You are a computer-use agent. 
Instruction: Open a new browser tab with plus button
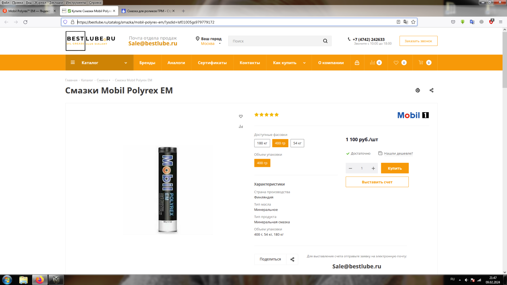(183, 11)
